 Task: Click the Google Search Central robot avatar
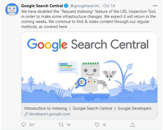pos(12,10)
